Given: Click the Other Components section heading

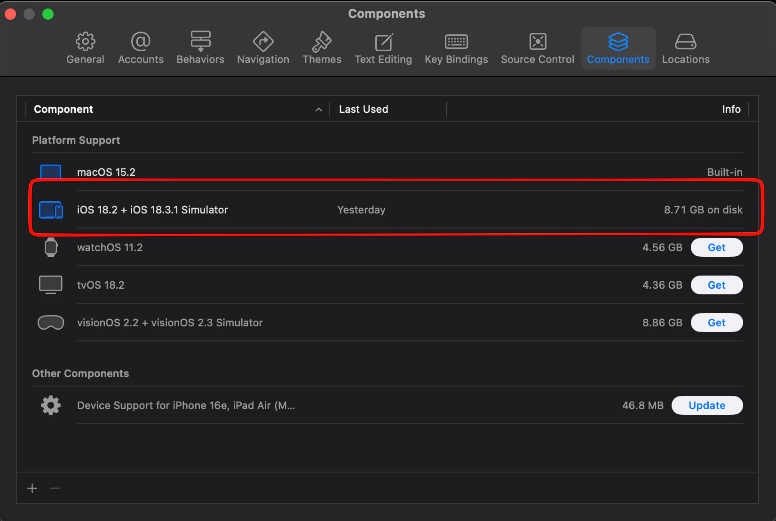Looking at the screenshot, I should pyautogui.click(x=80, y=373).
